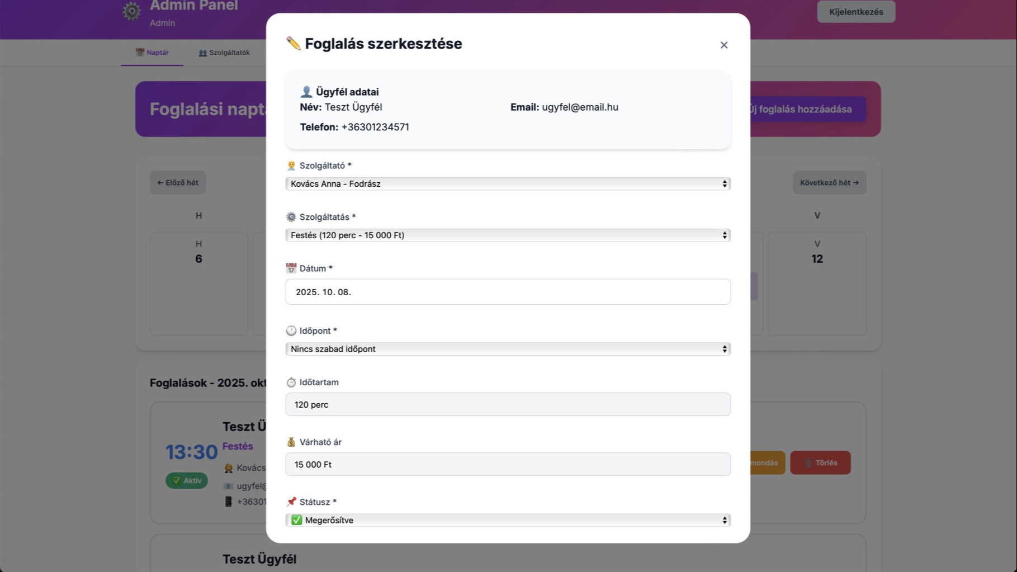Click the Dátum field showing 2025. 10. 08.
The image size is (1017, 572).
pos(508,292)
